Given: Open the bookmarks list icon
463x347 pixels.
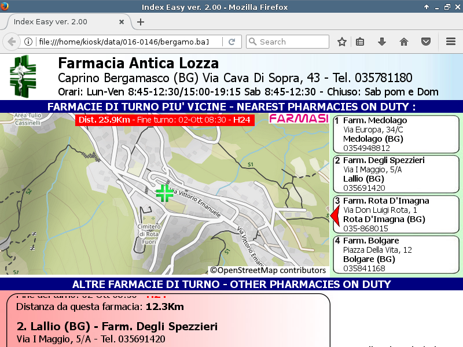Looking at the screenshot, I should 360,42.
